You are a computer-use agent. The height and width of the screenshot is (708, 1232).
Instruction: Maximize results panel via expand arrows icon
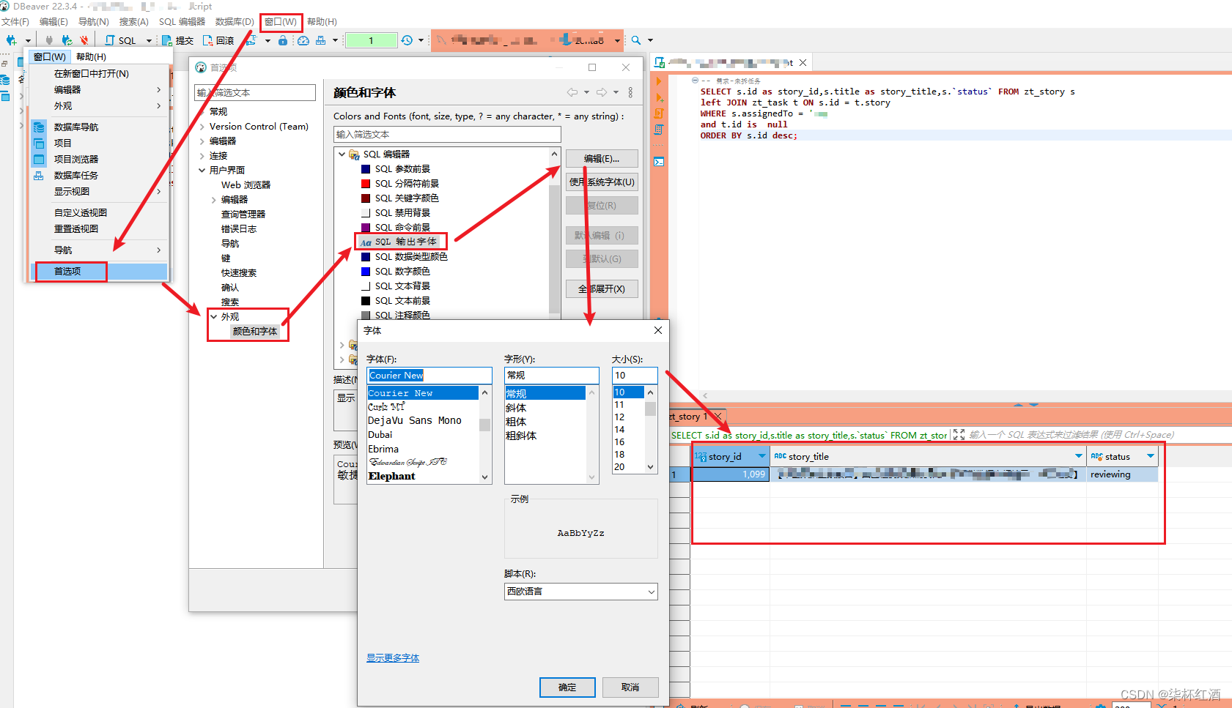coord(959,435)
